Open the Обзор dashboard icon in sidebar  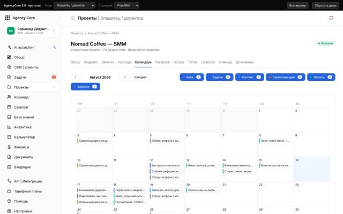coord(9,57)
